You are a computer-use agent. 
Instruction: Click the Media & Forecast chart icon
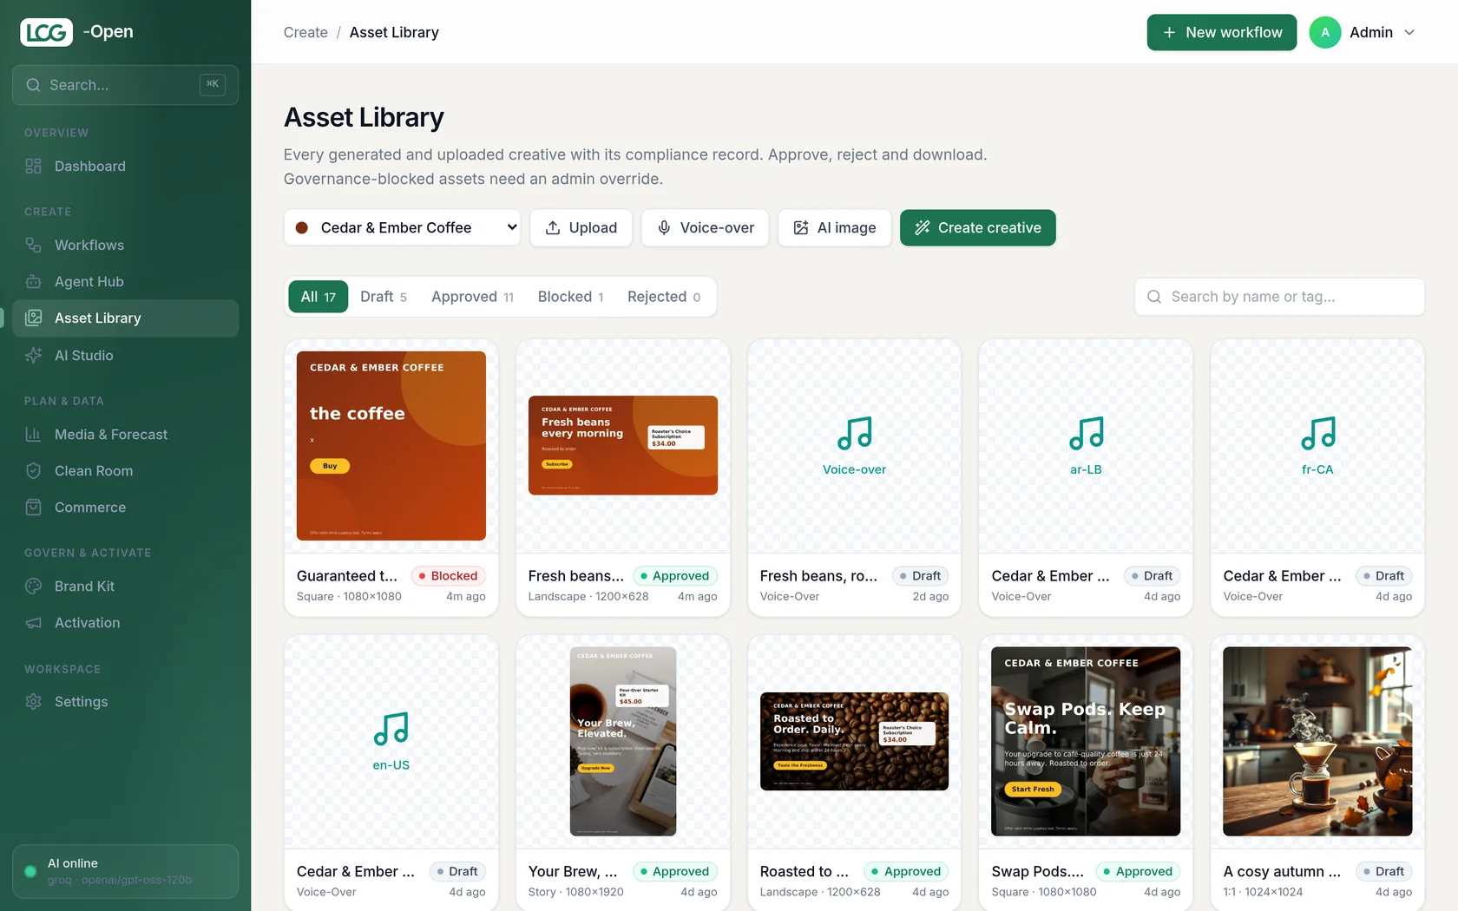[34, 434]
